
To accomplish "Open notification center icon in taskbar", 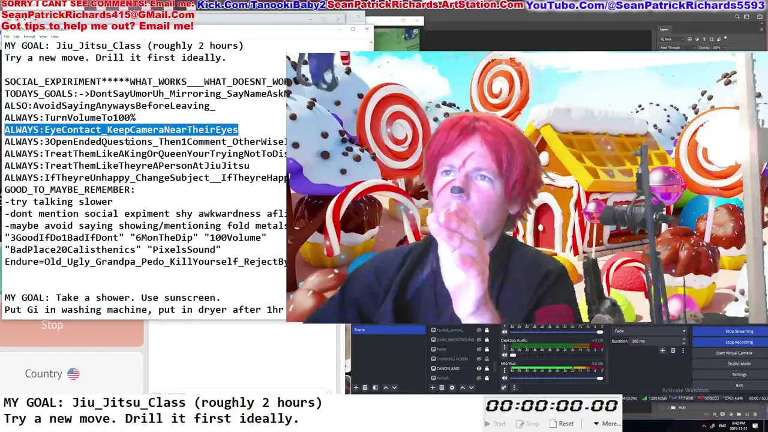I will tap(755, 426).
